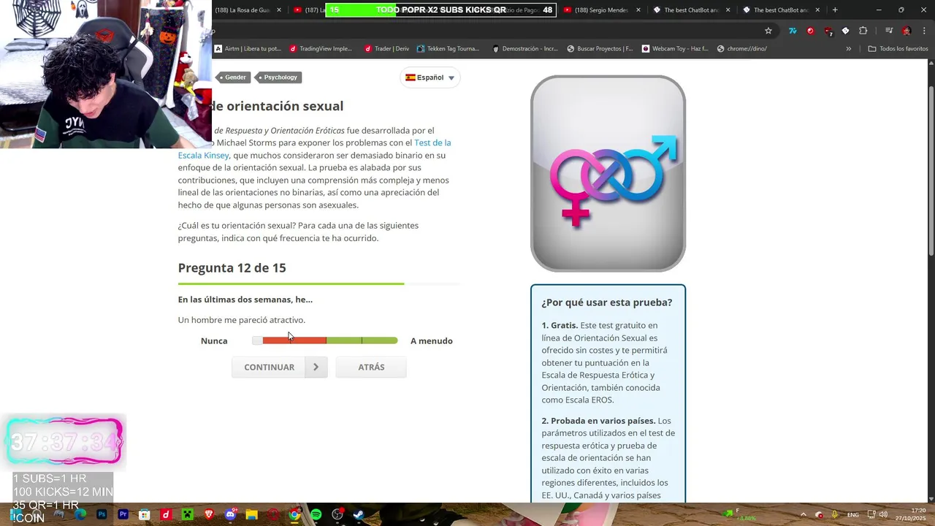Open the Chrome profile avatar

click(x=907, y=31)
